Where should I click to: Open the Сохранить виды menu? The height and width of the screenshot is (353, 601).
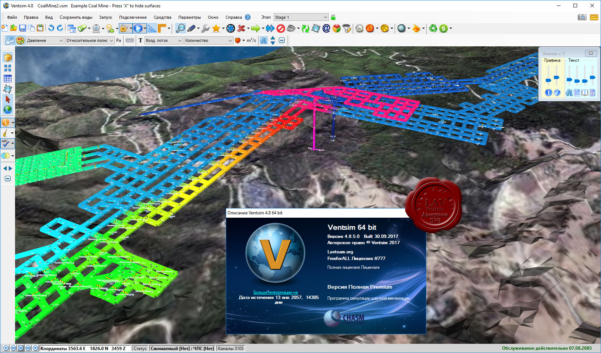[x=76, y=17]
